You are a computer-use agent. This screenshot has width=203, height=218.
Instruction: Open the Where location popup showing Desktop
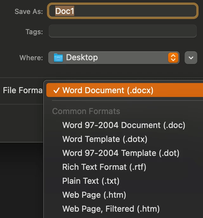point(114,58)
